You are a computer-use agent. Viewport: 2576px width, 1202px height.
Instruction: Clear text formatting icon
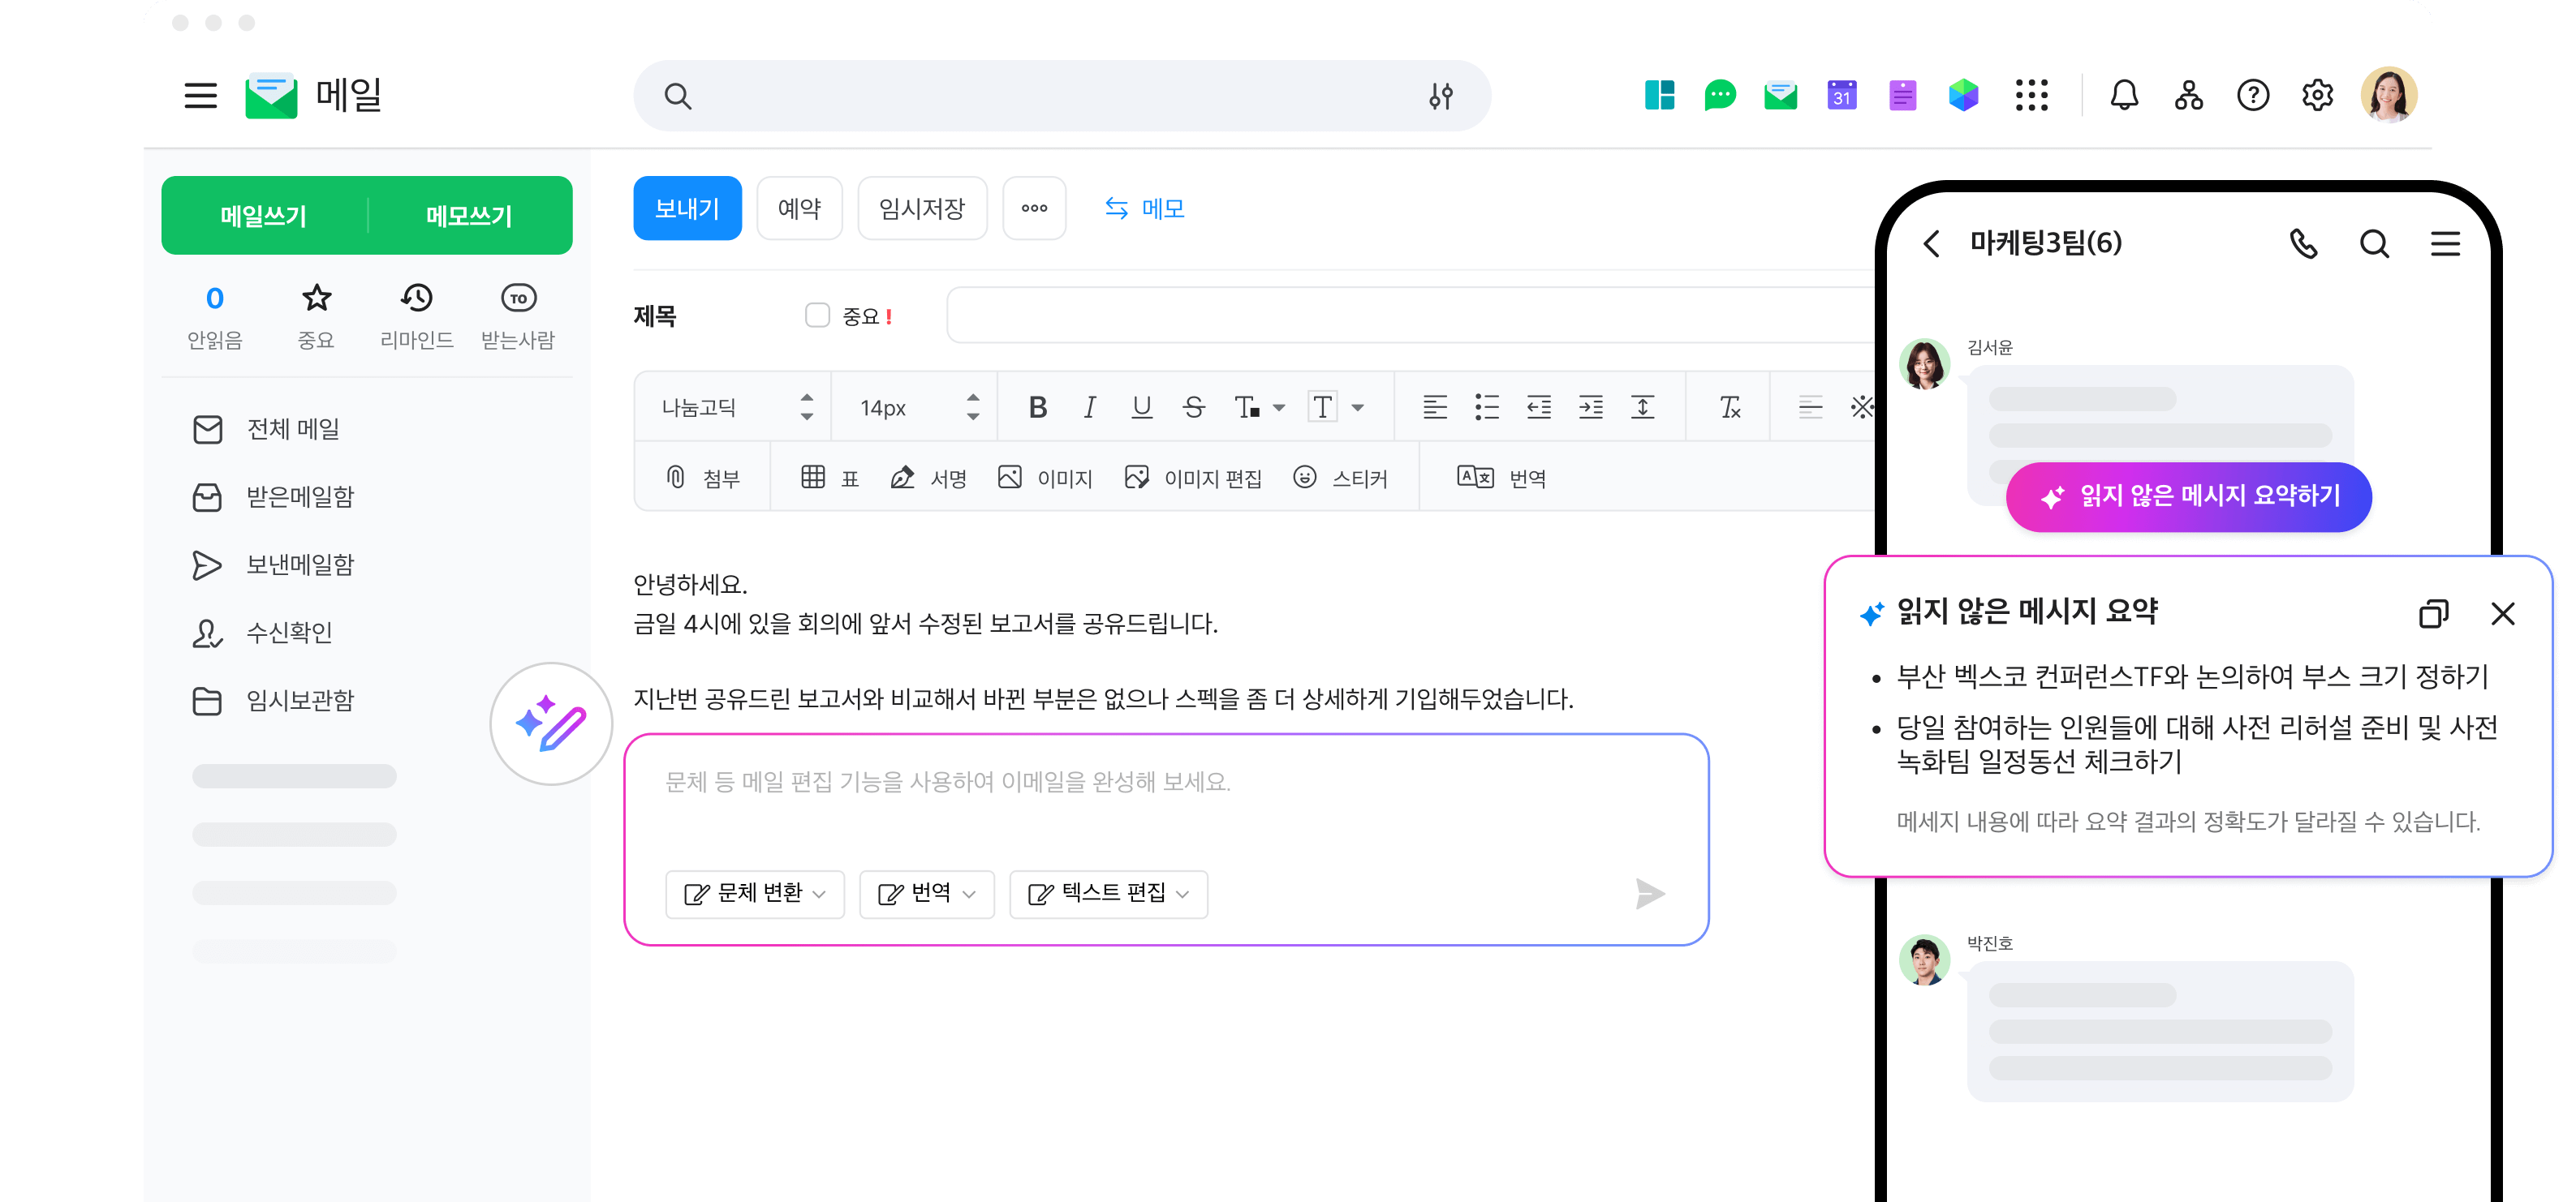pos(1729,406)
